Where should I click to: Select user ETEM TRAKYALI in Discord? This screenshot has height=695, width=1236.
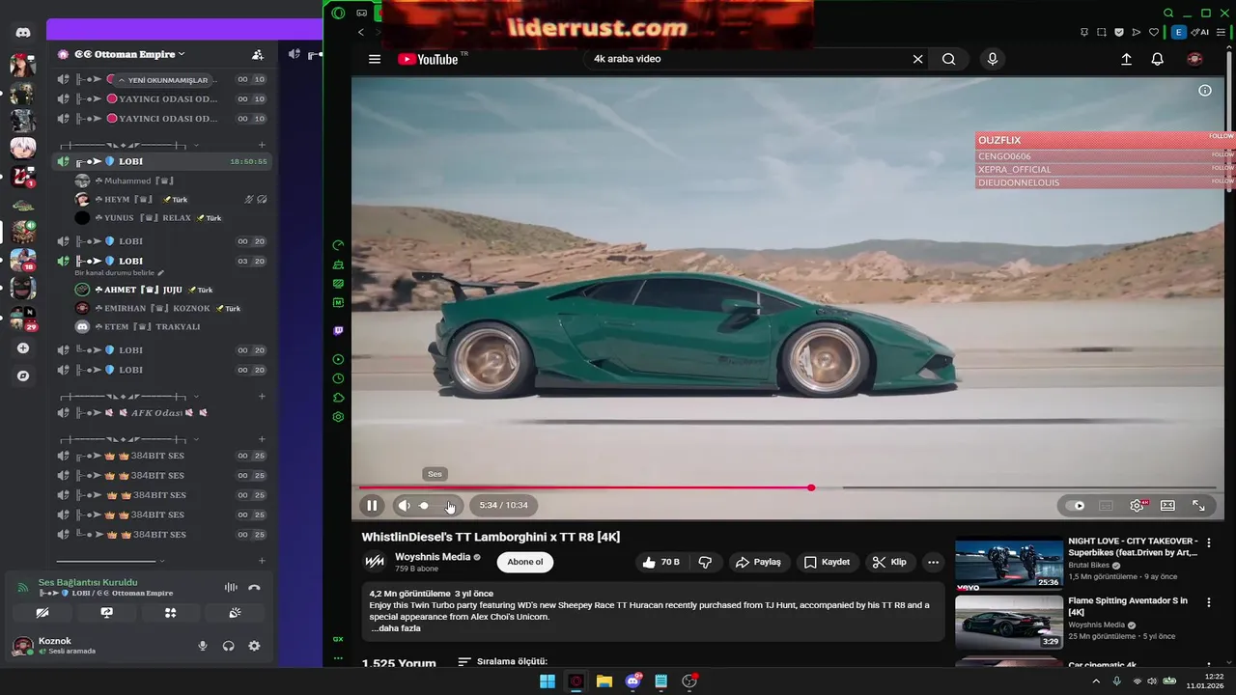pyautogui.click(x=138, y=327)
